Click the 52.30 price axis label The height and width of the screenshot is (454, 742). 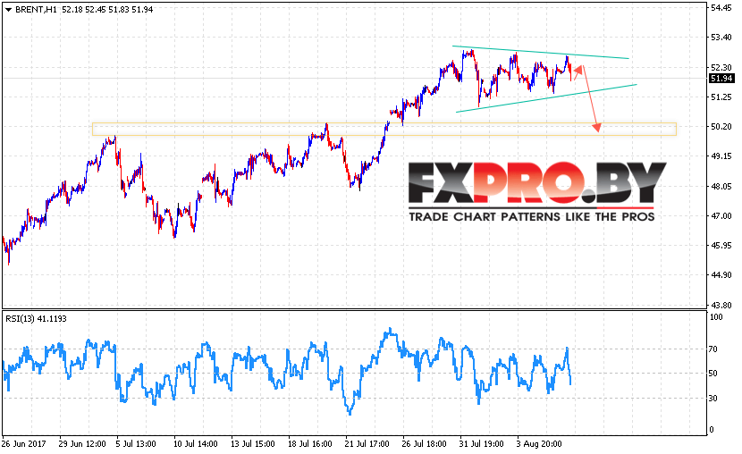(721, 67)
